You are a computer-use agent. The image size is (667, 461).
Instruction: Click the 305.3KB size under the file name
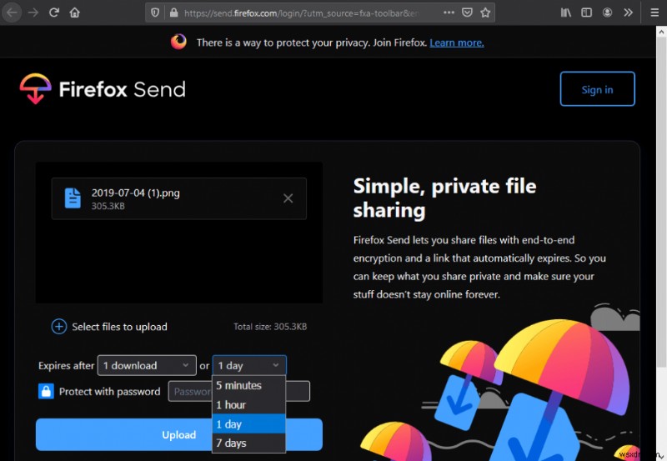click(x=108, y=206)
